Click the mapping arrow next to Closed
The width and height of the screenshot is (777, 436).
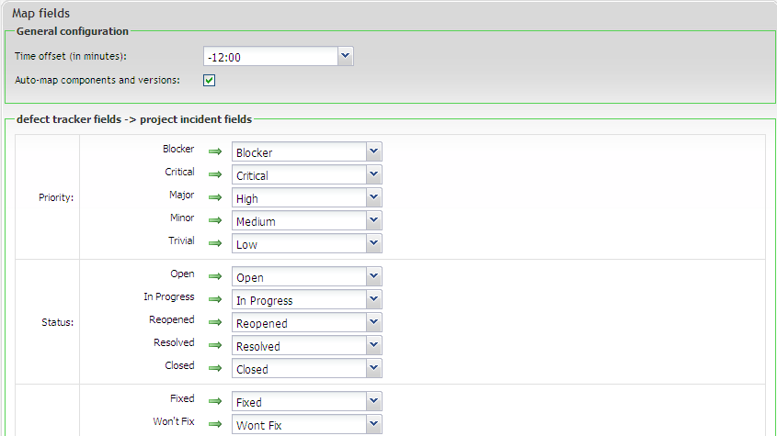[215, 367]
